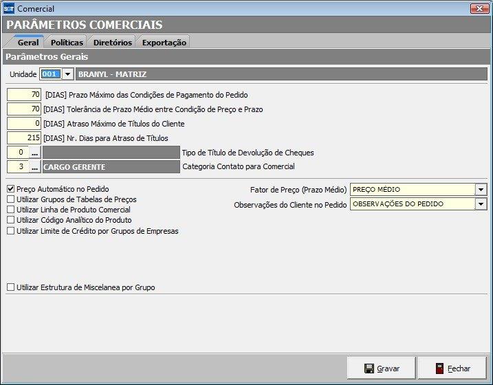Screen dimensions: 493x385
Task: Click Prazo Máximo das Condições de Pagamento field
Action: coord(25,95)
